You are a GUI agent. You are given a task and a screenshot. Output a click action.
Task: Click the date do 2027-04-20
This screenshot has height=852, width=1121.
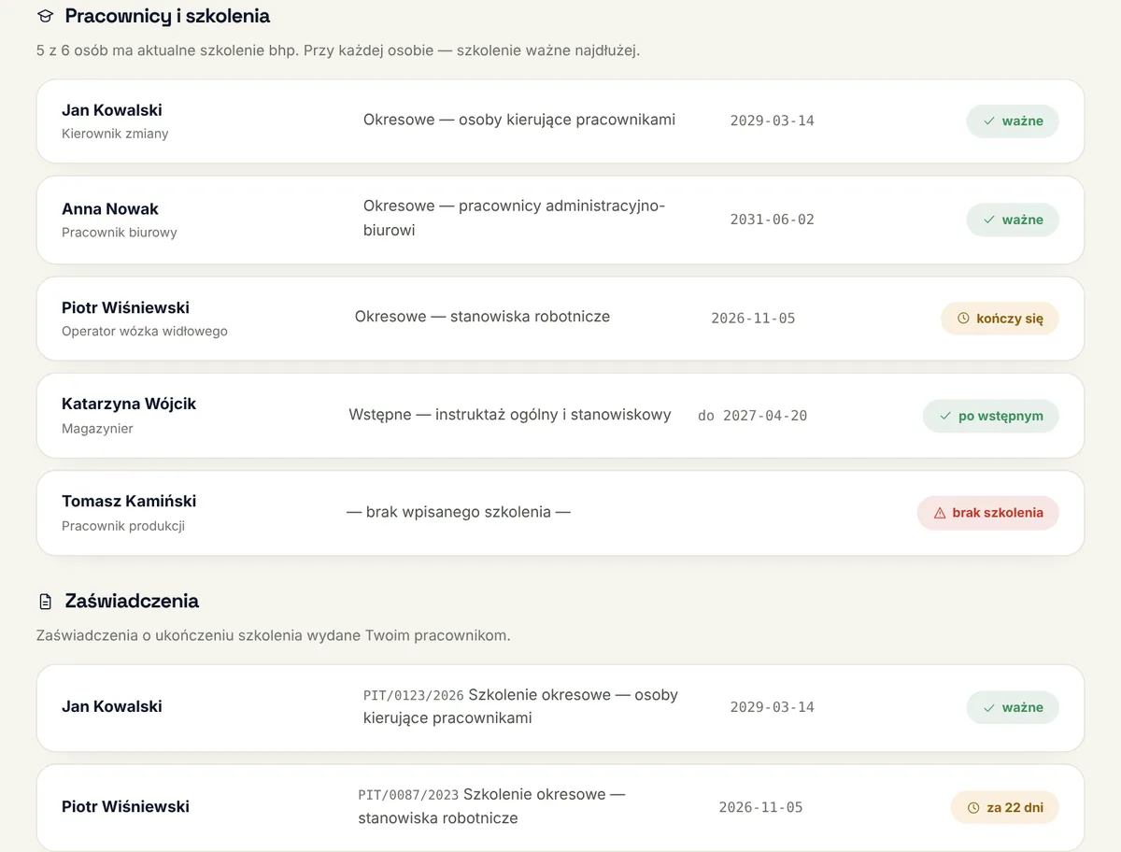752,416
